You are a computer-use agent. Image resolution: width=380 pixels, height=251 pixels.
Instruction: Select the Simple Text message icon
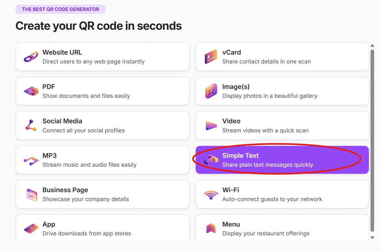211,160
